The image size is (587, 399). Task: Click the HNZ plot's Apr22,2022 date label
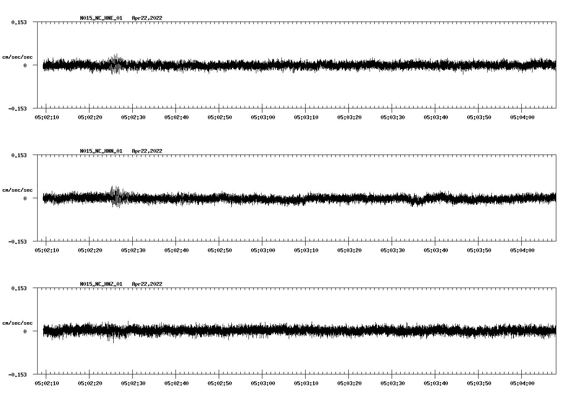tap(147, 284)
